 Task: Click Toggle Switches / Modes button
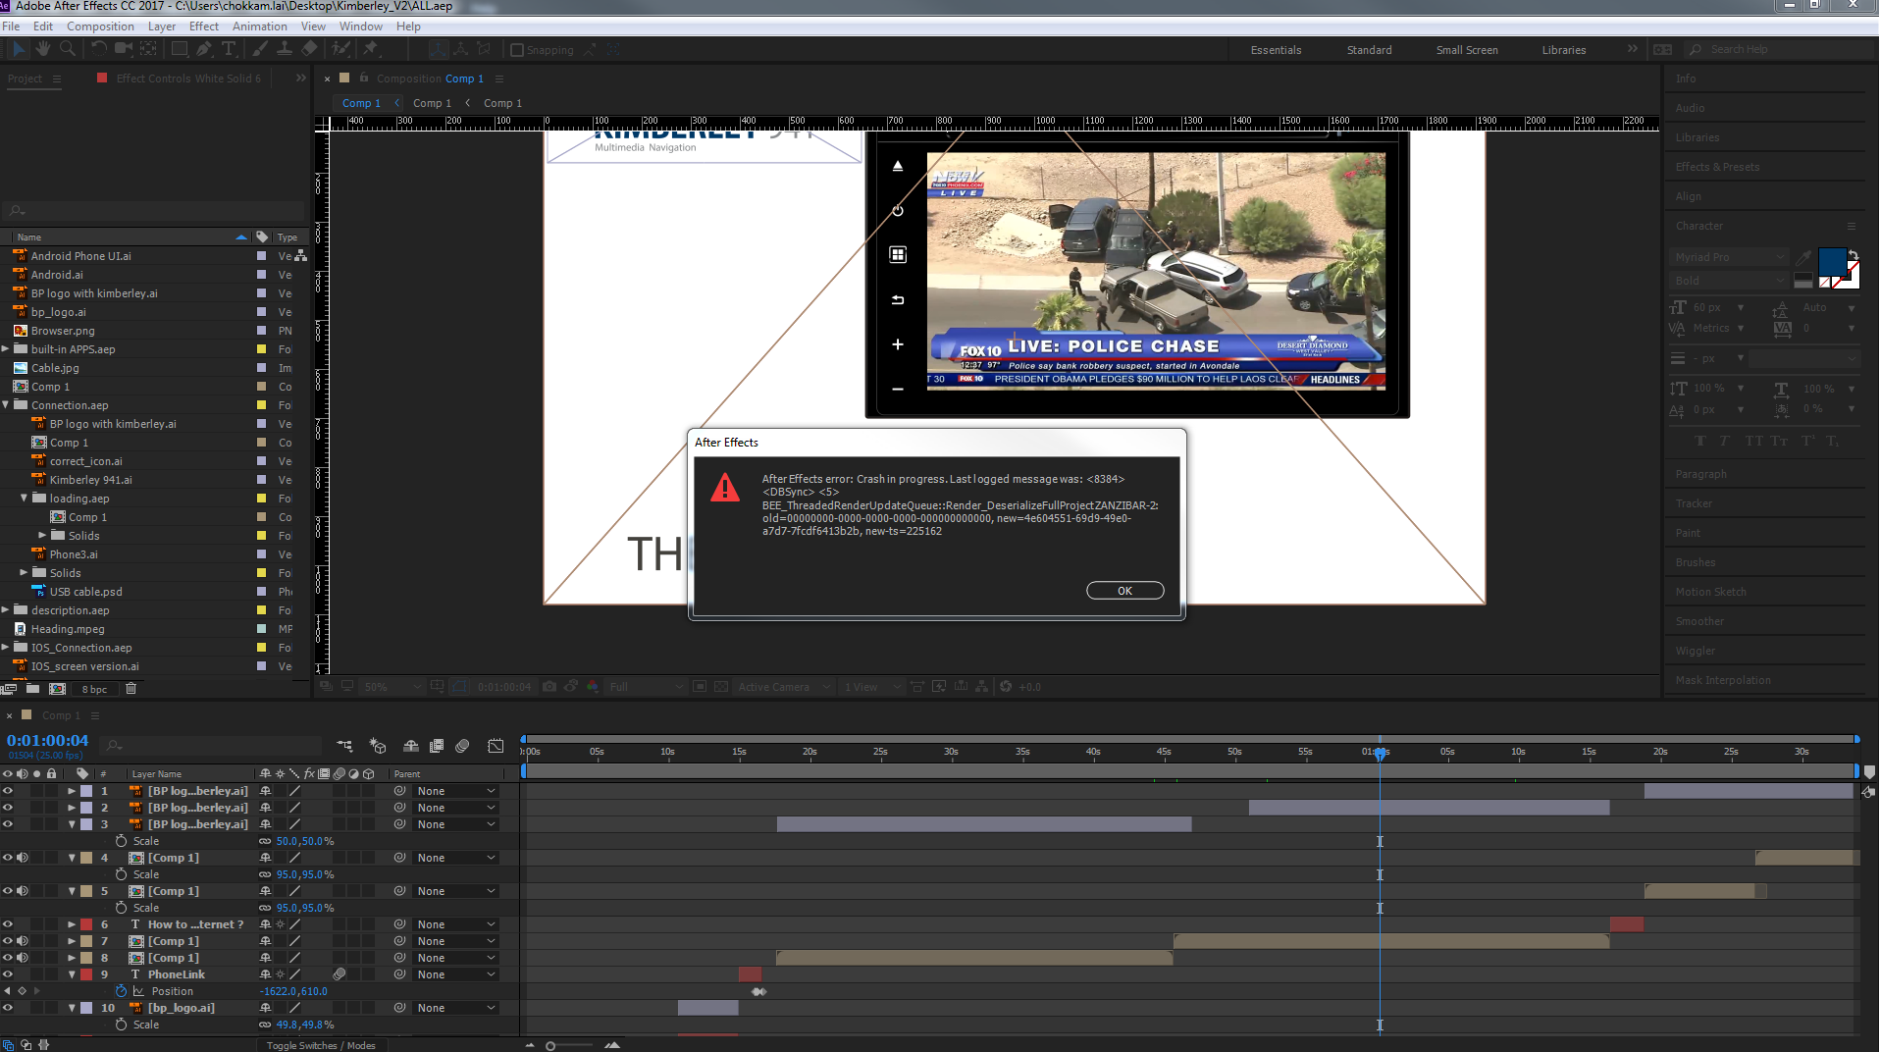(321, 1045)
